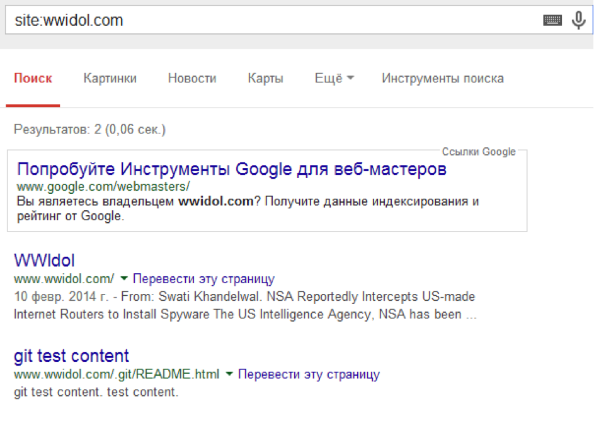This screenshot has width=594, height=421.
Task: Click the snippet starting '10 февр. 2014 г.'
Action: (245, 305)
